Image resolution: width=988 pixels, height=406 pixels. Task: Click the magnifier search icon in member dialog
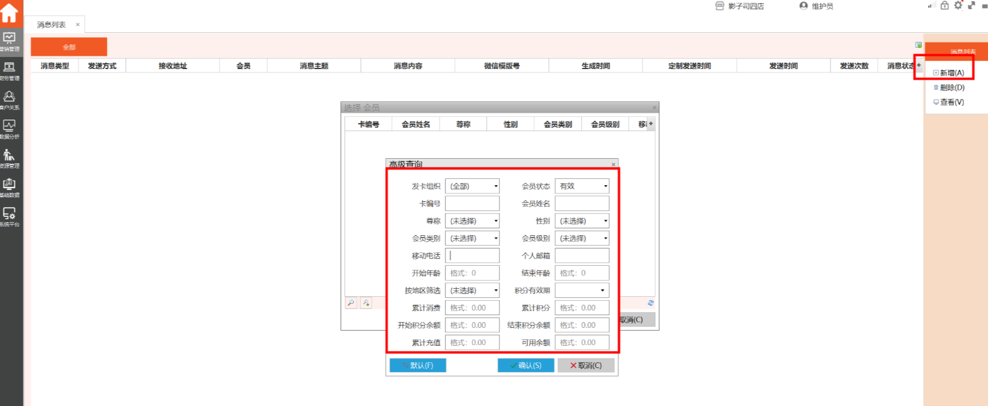click(x=351, y=303)
